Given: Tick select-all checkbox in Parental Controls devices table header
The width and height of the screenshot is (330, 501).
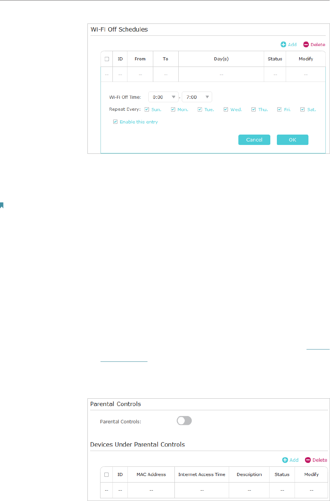Looking at the screenshot, I should tap(107, 474).
